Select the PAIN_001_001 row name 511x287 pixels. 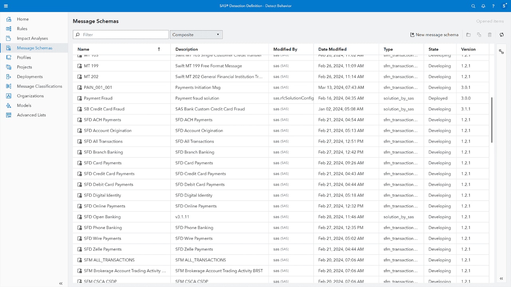[x=98, y=88]
